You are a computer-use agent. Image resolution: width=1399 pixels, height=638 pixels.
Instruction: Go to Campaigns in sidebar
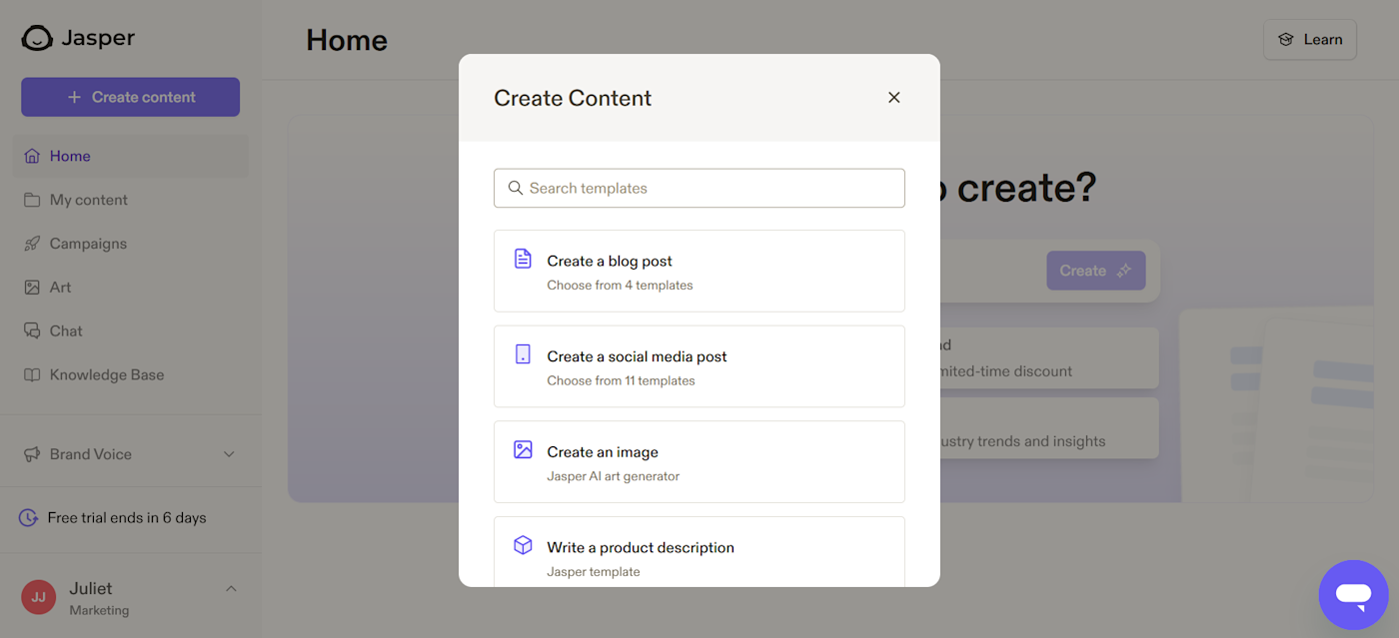point(130,244)
